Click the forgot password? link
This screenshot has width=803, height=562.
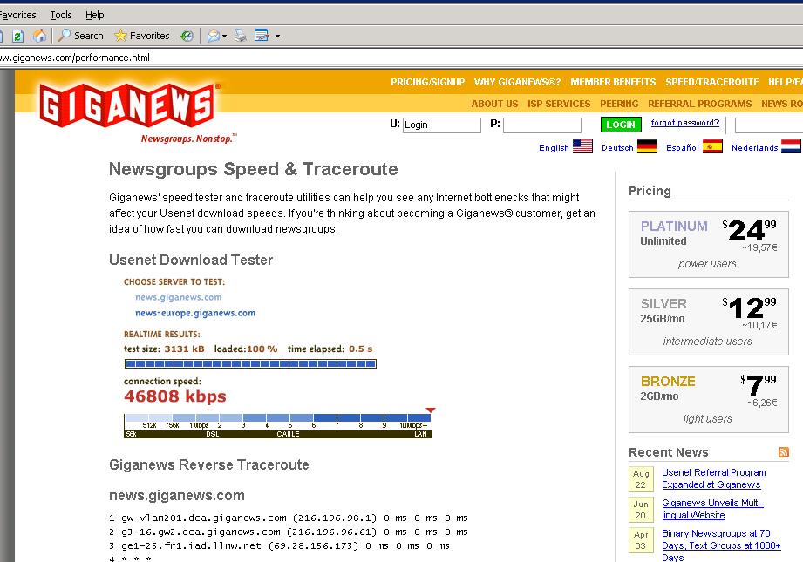685,123
